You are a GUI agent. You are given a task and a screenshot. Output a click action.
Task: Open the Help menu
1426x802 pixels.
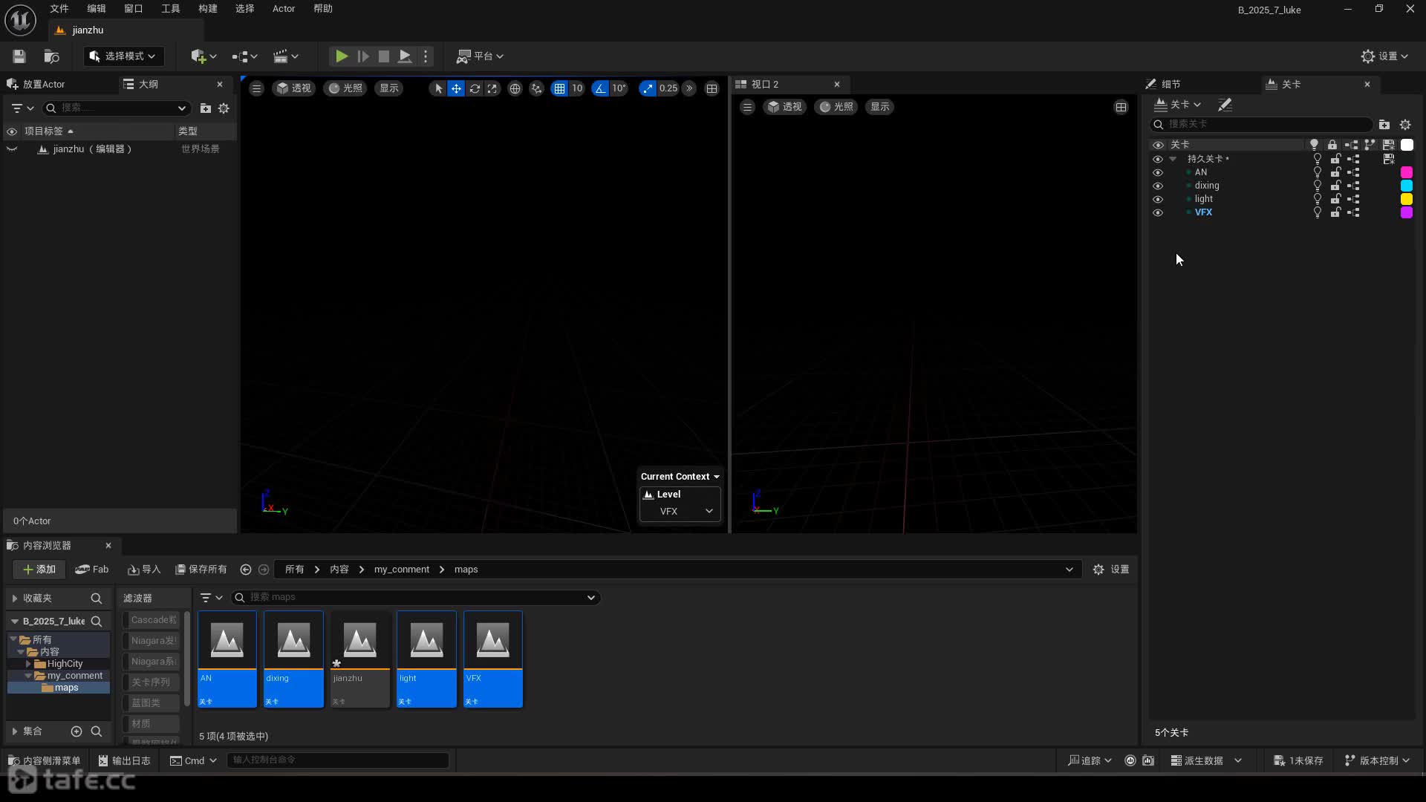[x=323, y=9]
